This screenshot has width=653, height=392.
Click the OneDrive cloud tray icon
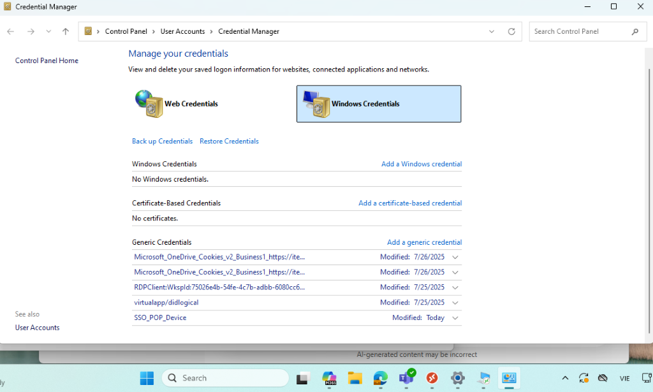pyautogui.click(x=603, y=378)
